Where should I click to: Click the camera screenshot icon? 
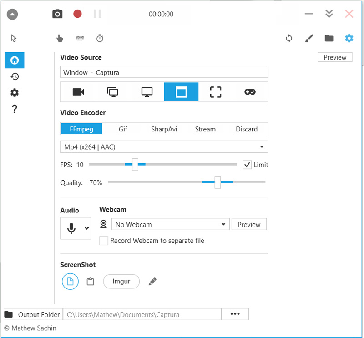(57, 14)
